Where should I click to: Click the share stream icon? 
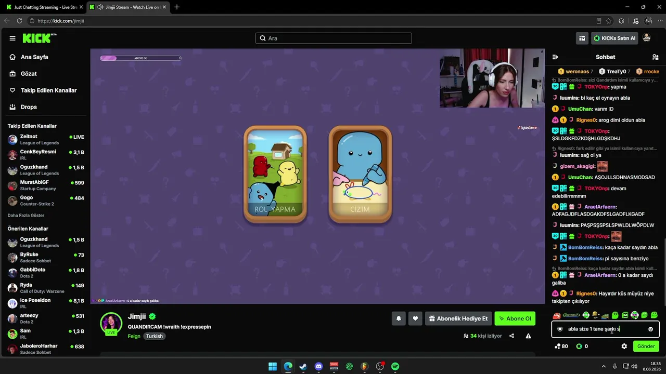(511, 336)
